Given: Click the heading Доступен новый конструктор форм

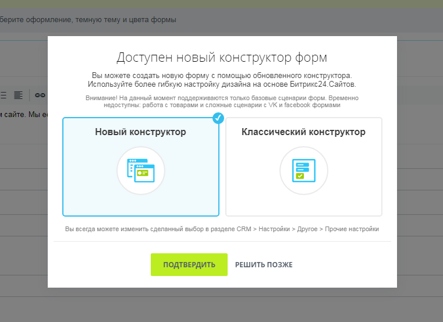Looking at the screenshot, I should tap(222, 58).
